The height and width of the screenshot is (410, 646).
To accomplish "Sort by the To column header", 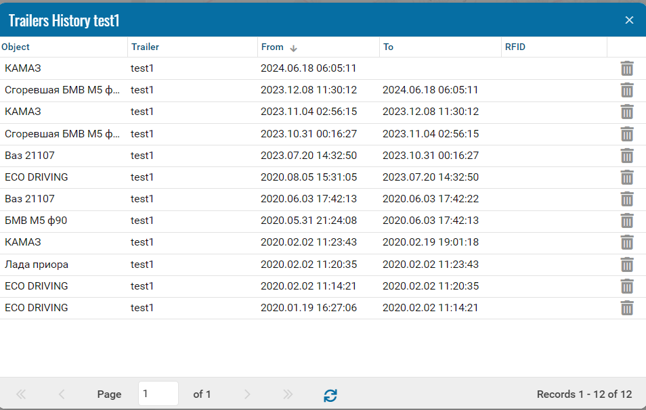I will [389, 47].
